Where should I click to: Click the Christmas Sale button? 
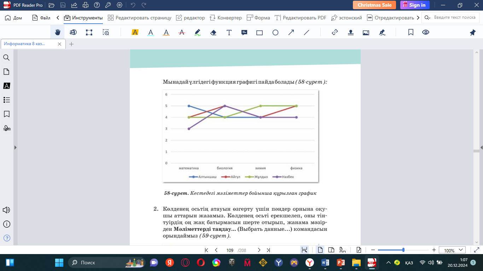pos(374,5)
